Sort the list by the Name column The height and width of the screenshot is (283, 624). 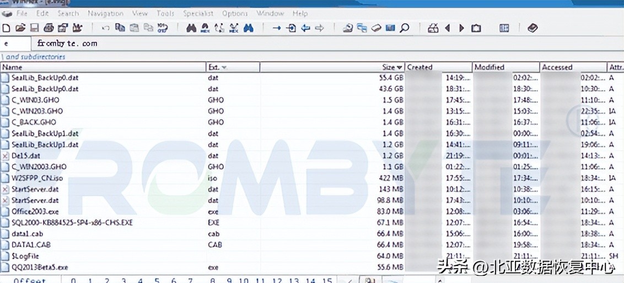click(103, 68)
